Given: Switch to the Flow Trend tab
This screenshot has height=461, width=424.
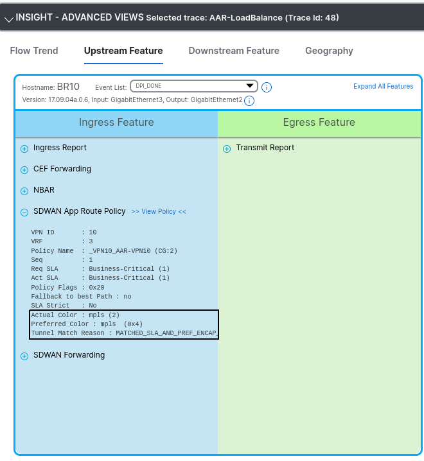Looking at the screenshot, I should (x=34, y=51).
